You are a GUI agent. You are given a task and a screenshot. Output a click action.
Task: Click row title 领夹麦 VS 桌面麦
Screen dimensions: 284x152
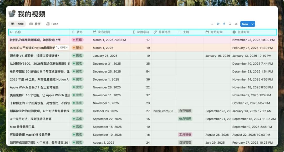pos(34,56)
